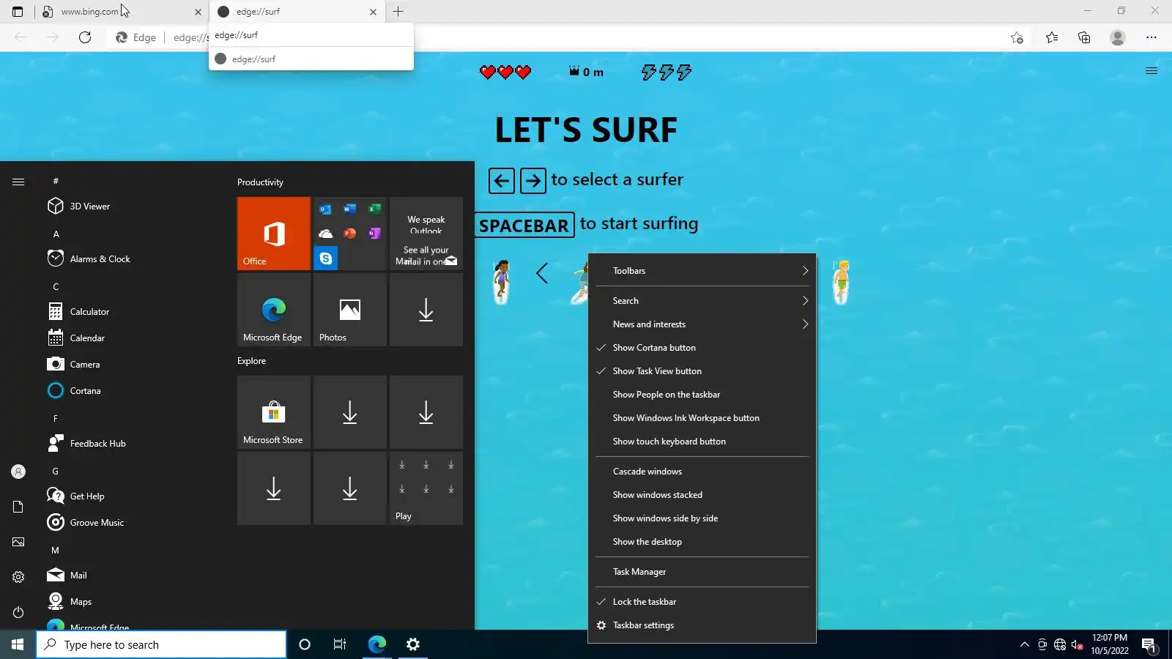This screenshot has height=659, width=1172.
Task: Open the surf game hamburger menu
Action: pos(1151,71)
